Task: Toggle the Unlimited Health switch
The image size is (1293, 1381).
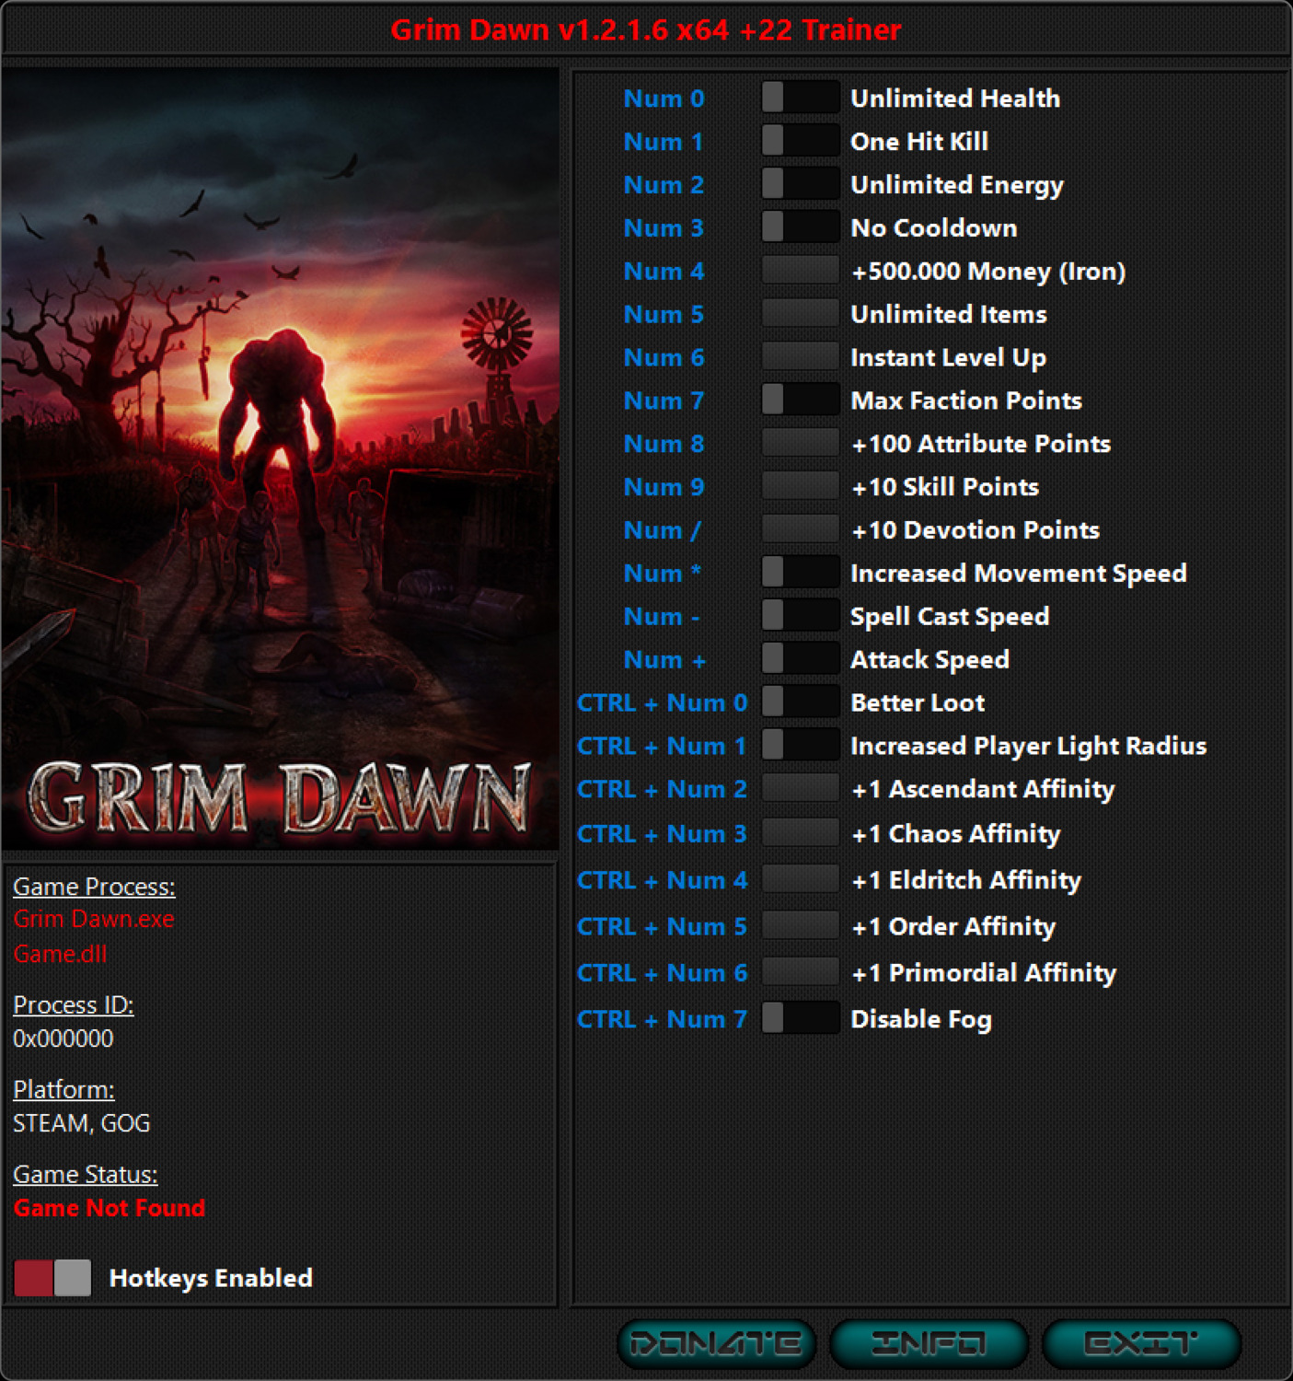Action: tap(801, 98)
